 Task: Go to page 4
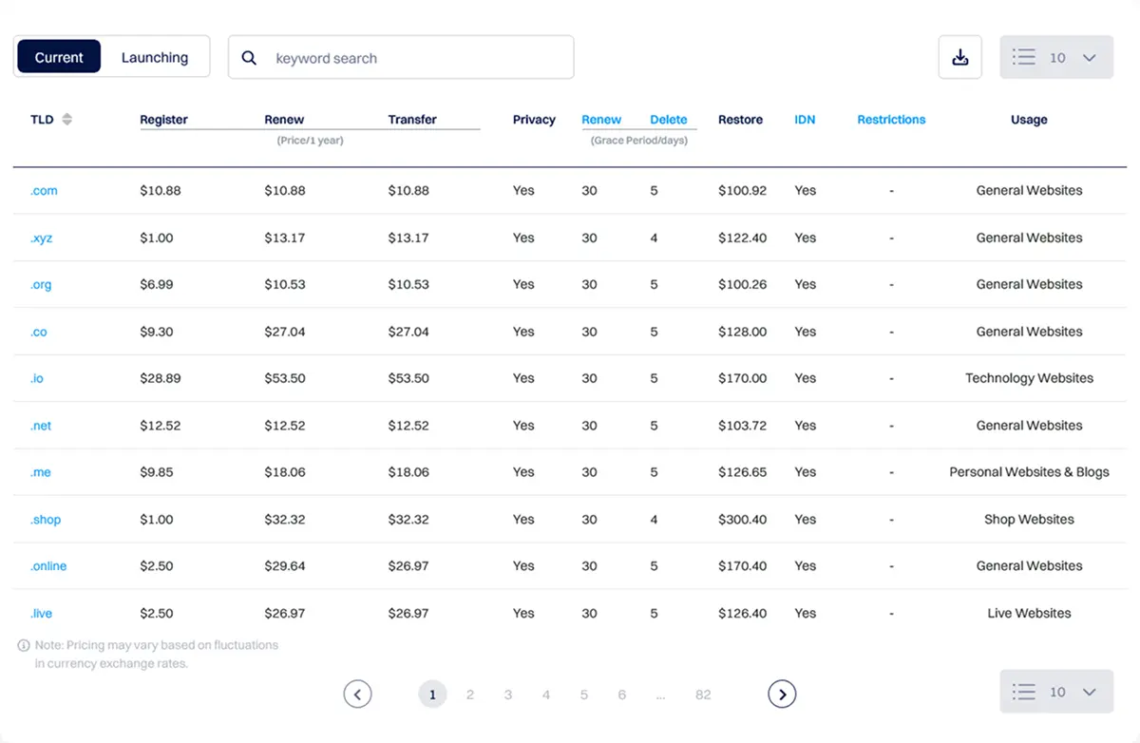pyautogui.click(x=546, y=695)
